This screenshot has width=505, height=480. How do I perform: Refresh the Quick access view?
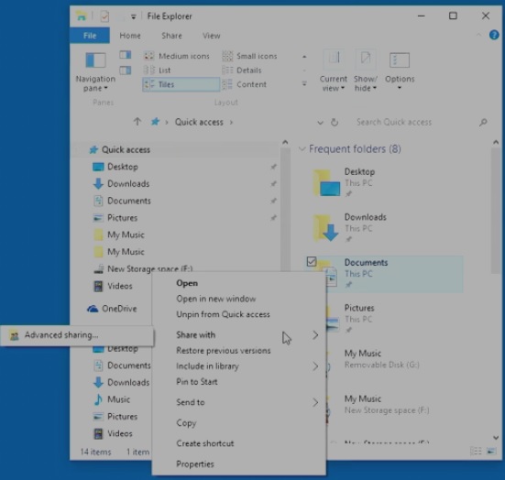click(335, 123)
